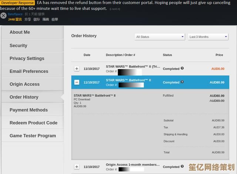Open Origin Access page

pos(24,84)
